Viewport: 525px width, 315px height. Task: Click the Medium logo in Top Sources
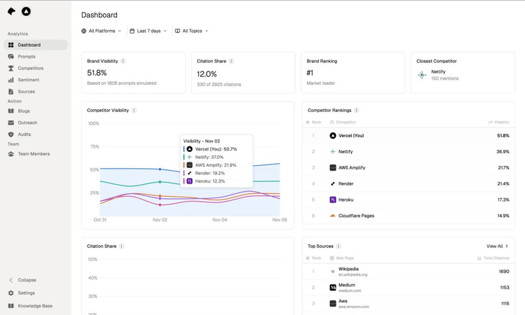point(332,288)
